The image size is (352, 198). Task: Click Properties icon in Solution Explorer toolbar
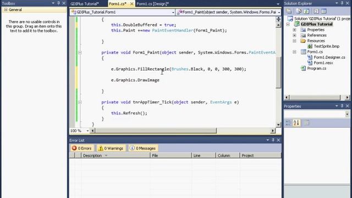[289, 11]
